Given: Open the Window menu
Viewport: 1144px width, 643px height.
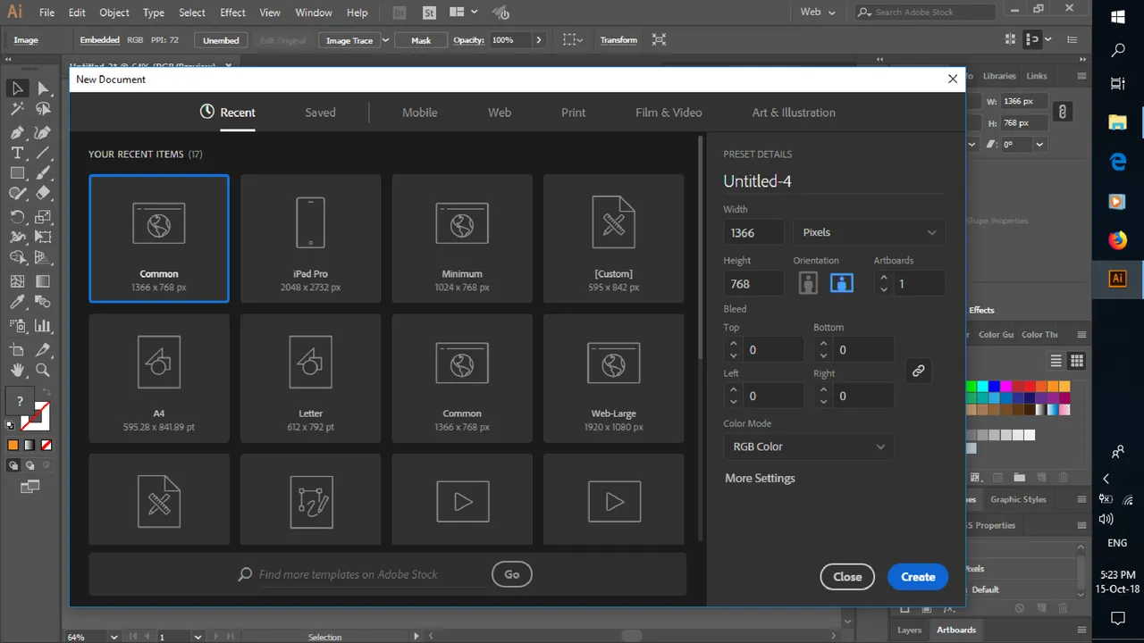Looking at the screenshot, I should tap(314, 13).
